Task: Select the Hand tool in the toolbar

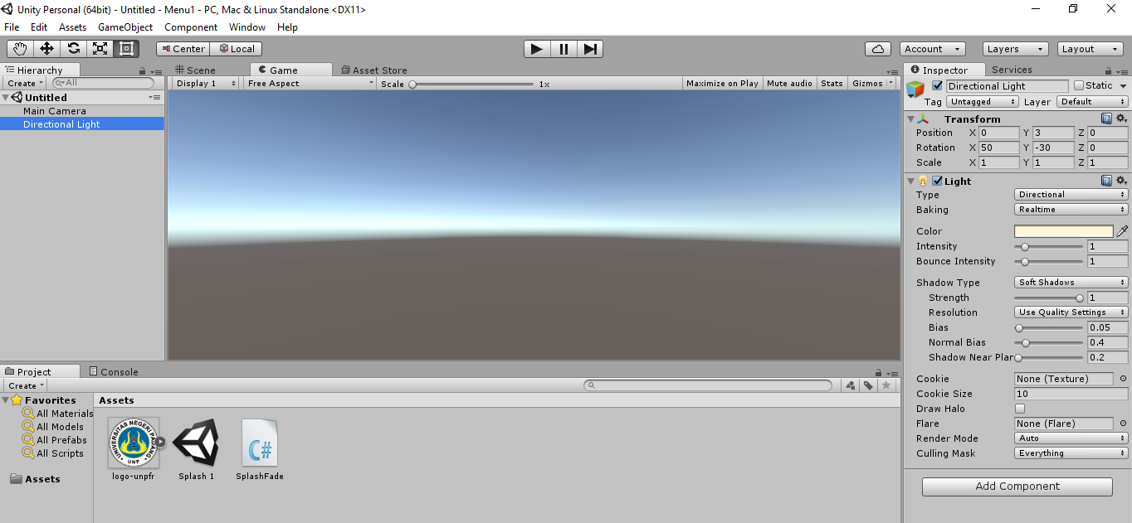Action: click(19, 48)
